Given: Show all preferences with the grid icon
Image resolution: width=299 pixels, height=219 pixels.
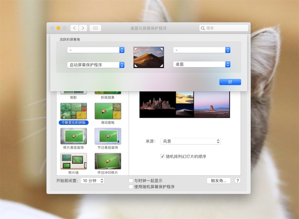Looking at the screenshot, I should [x=95, y=28].
